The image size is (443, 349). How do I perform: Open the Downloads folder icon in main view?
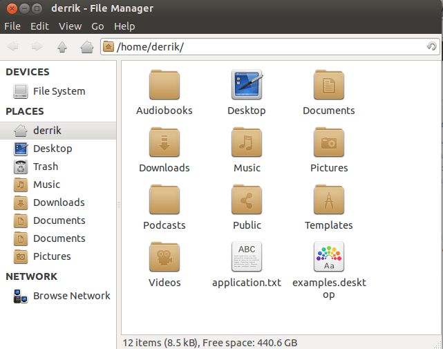pos(164,143)
